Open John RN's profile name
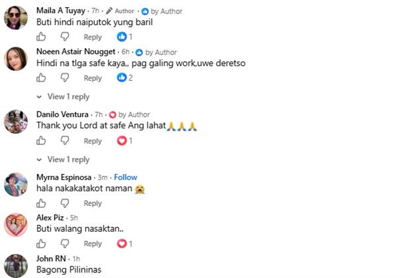 (x=51, y=259)
